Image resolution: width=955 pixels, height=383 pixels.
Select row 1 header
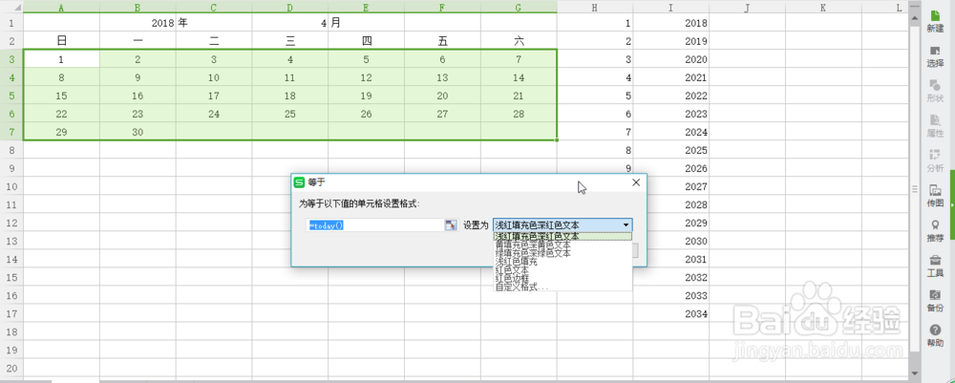[11, 23]
